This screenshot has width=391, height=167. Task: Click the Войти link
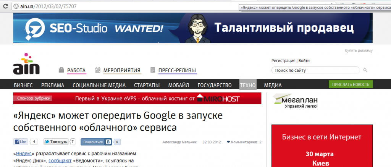pyautogui.click(x=304, y=61)
